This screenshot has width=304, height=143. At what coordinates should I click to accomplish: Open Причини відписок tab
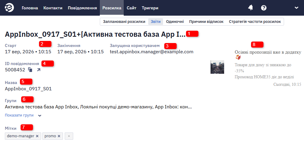point(206,22)
